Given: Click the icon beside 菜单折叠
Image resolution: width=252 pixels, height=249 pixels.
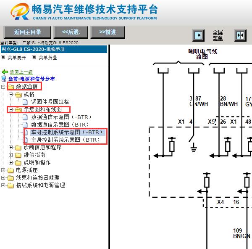Looking at the screenshot, I should click(x=34, y=58).
